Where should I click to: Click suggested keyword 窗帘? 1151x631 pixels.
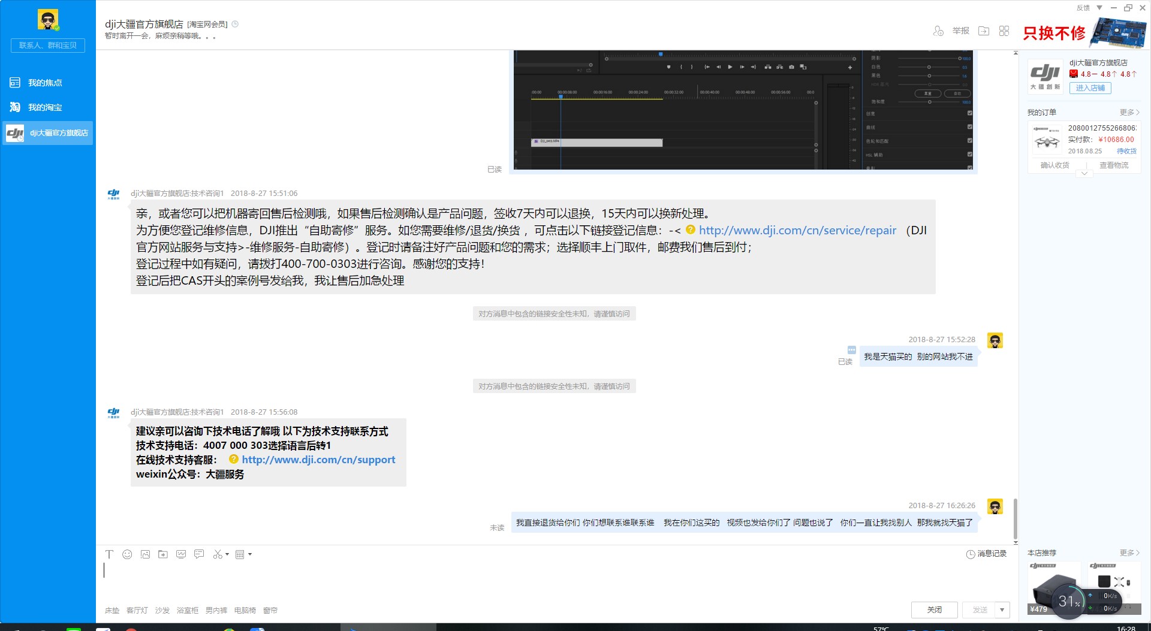pos(270,610)
